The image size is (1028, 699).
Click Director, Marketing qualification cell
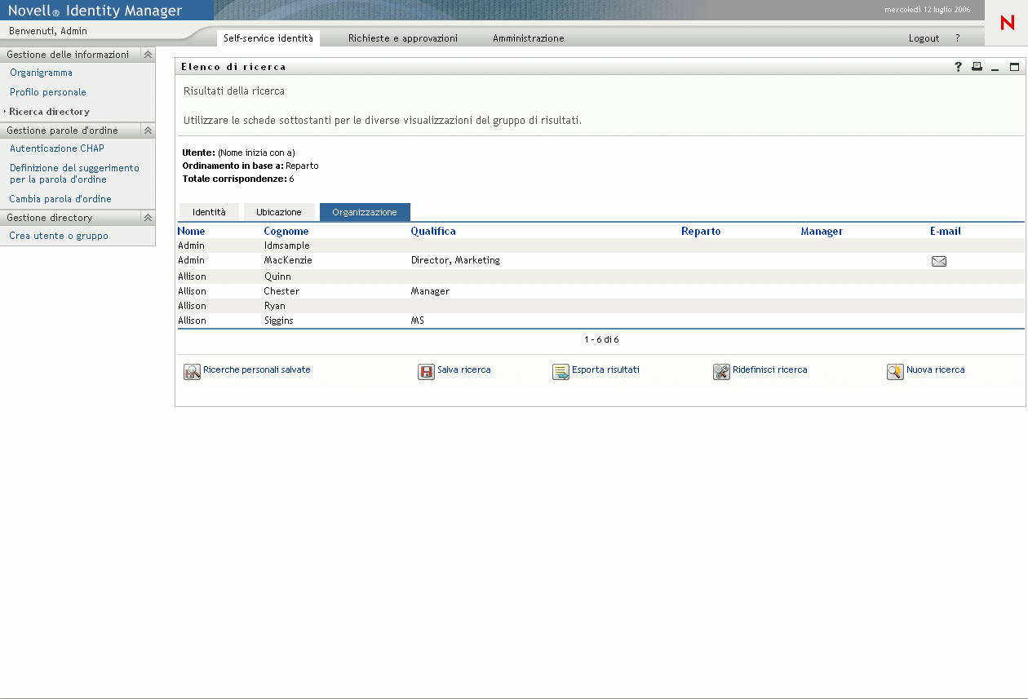click(455, 260)
